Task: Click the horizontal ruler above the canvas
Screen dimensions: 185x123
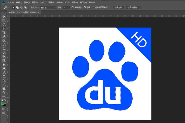Action: pyautogui.click(x=97, y=16)
